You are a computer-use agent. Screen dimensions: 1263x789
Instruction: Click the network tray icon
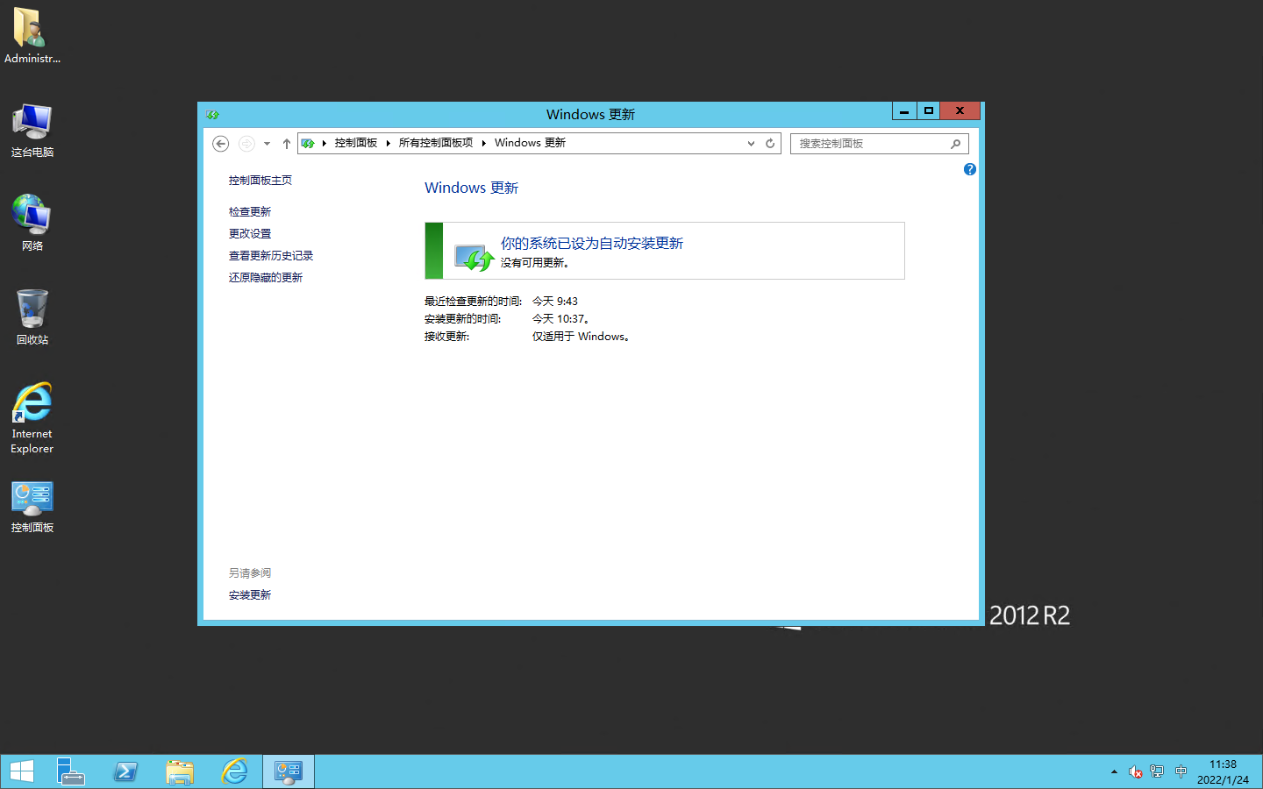tap(1157, 772)
